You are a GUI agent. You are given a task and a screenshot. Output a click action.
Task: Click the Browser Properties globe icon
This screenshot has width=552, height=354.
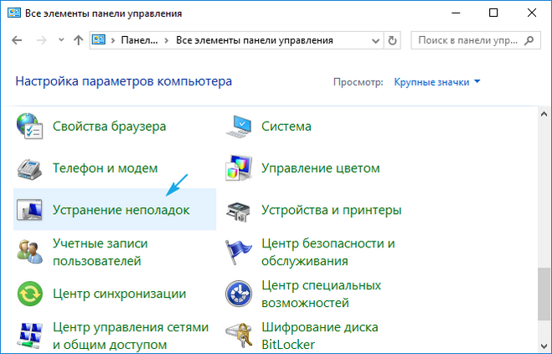click(30, 126)
